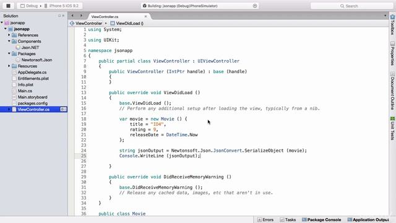Click the Packages folder icon
The width and height of the screenshot is (396, 223).
(14, 54)
